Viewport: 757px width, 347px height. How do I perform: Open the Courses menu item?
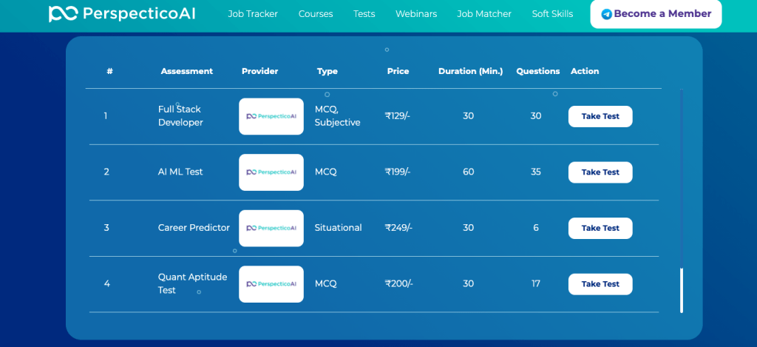(x=316, y=14)
